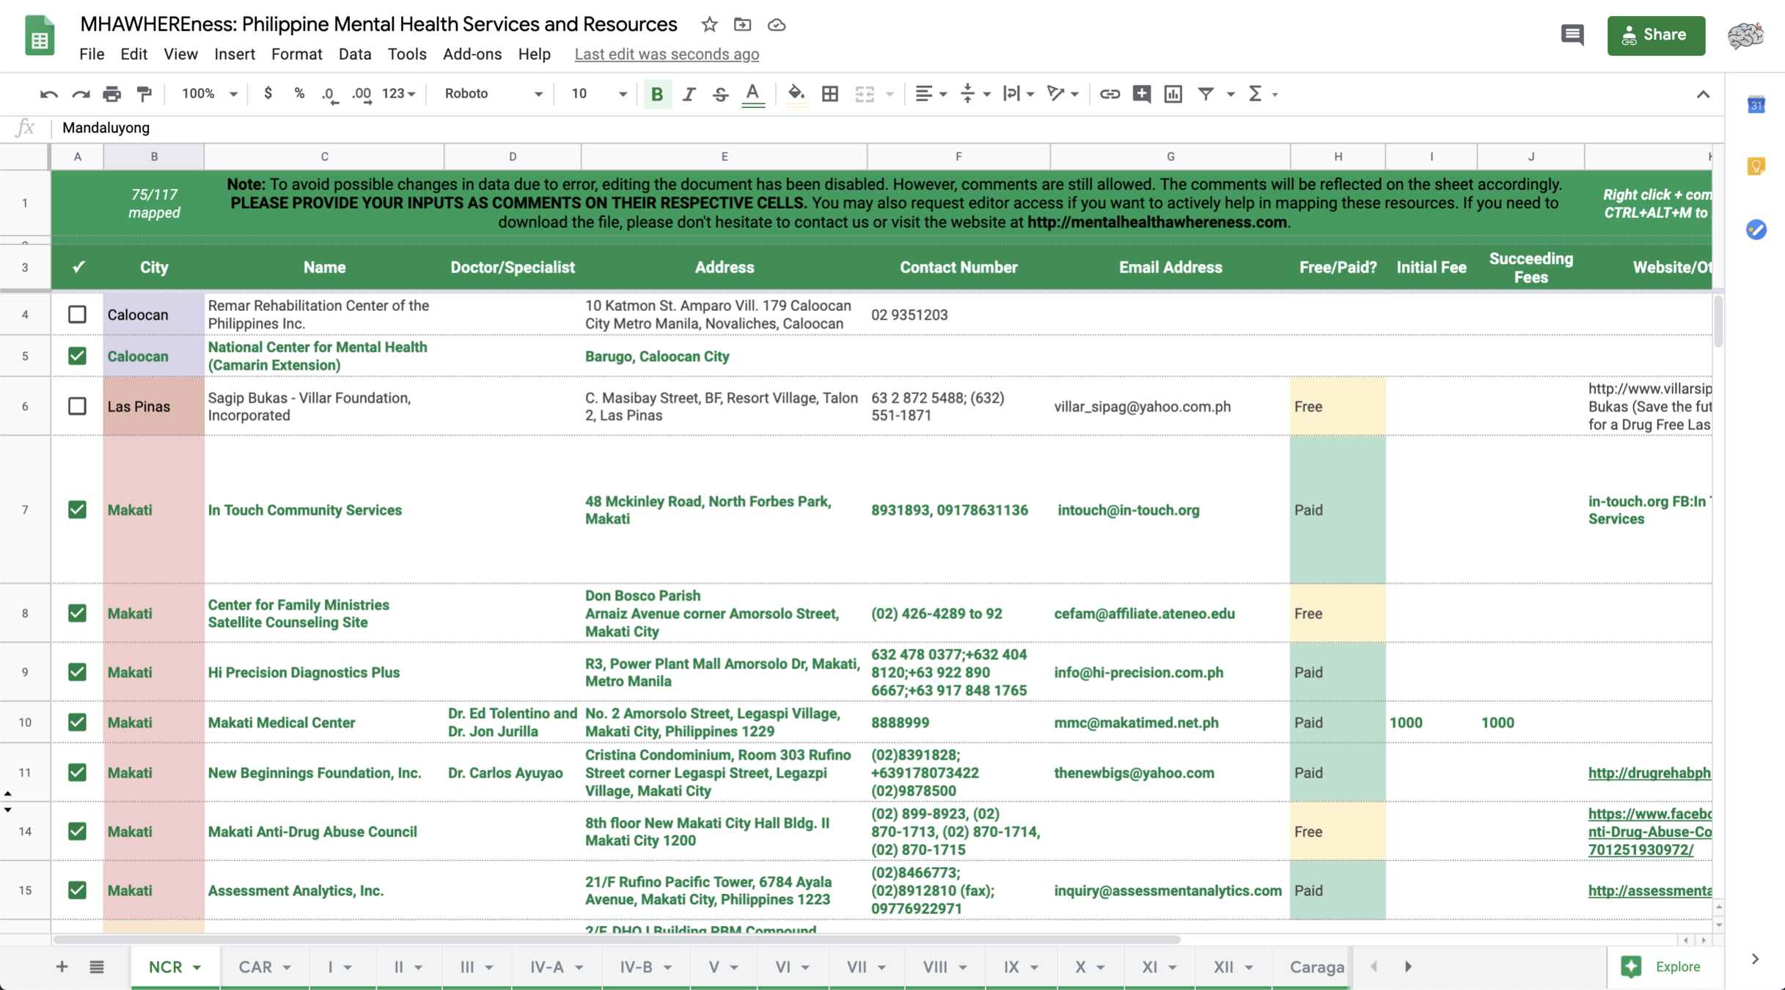Switch to the IV-A sheet tab
The height and width of the screenshot is (990, 1785).
point(547,967)
